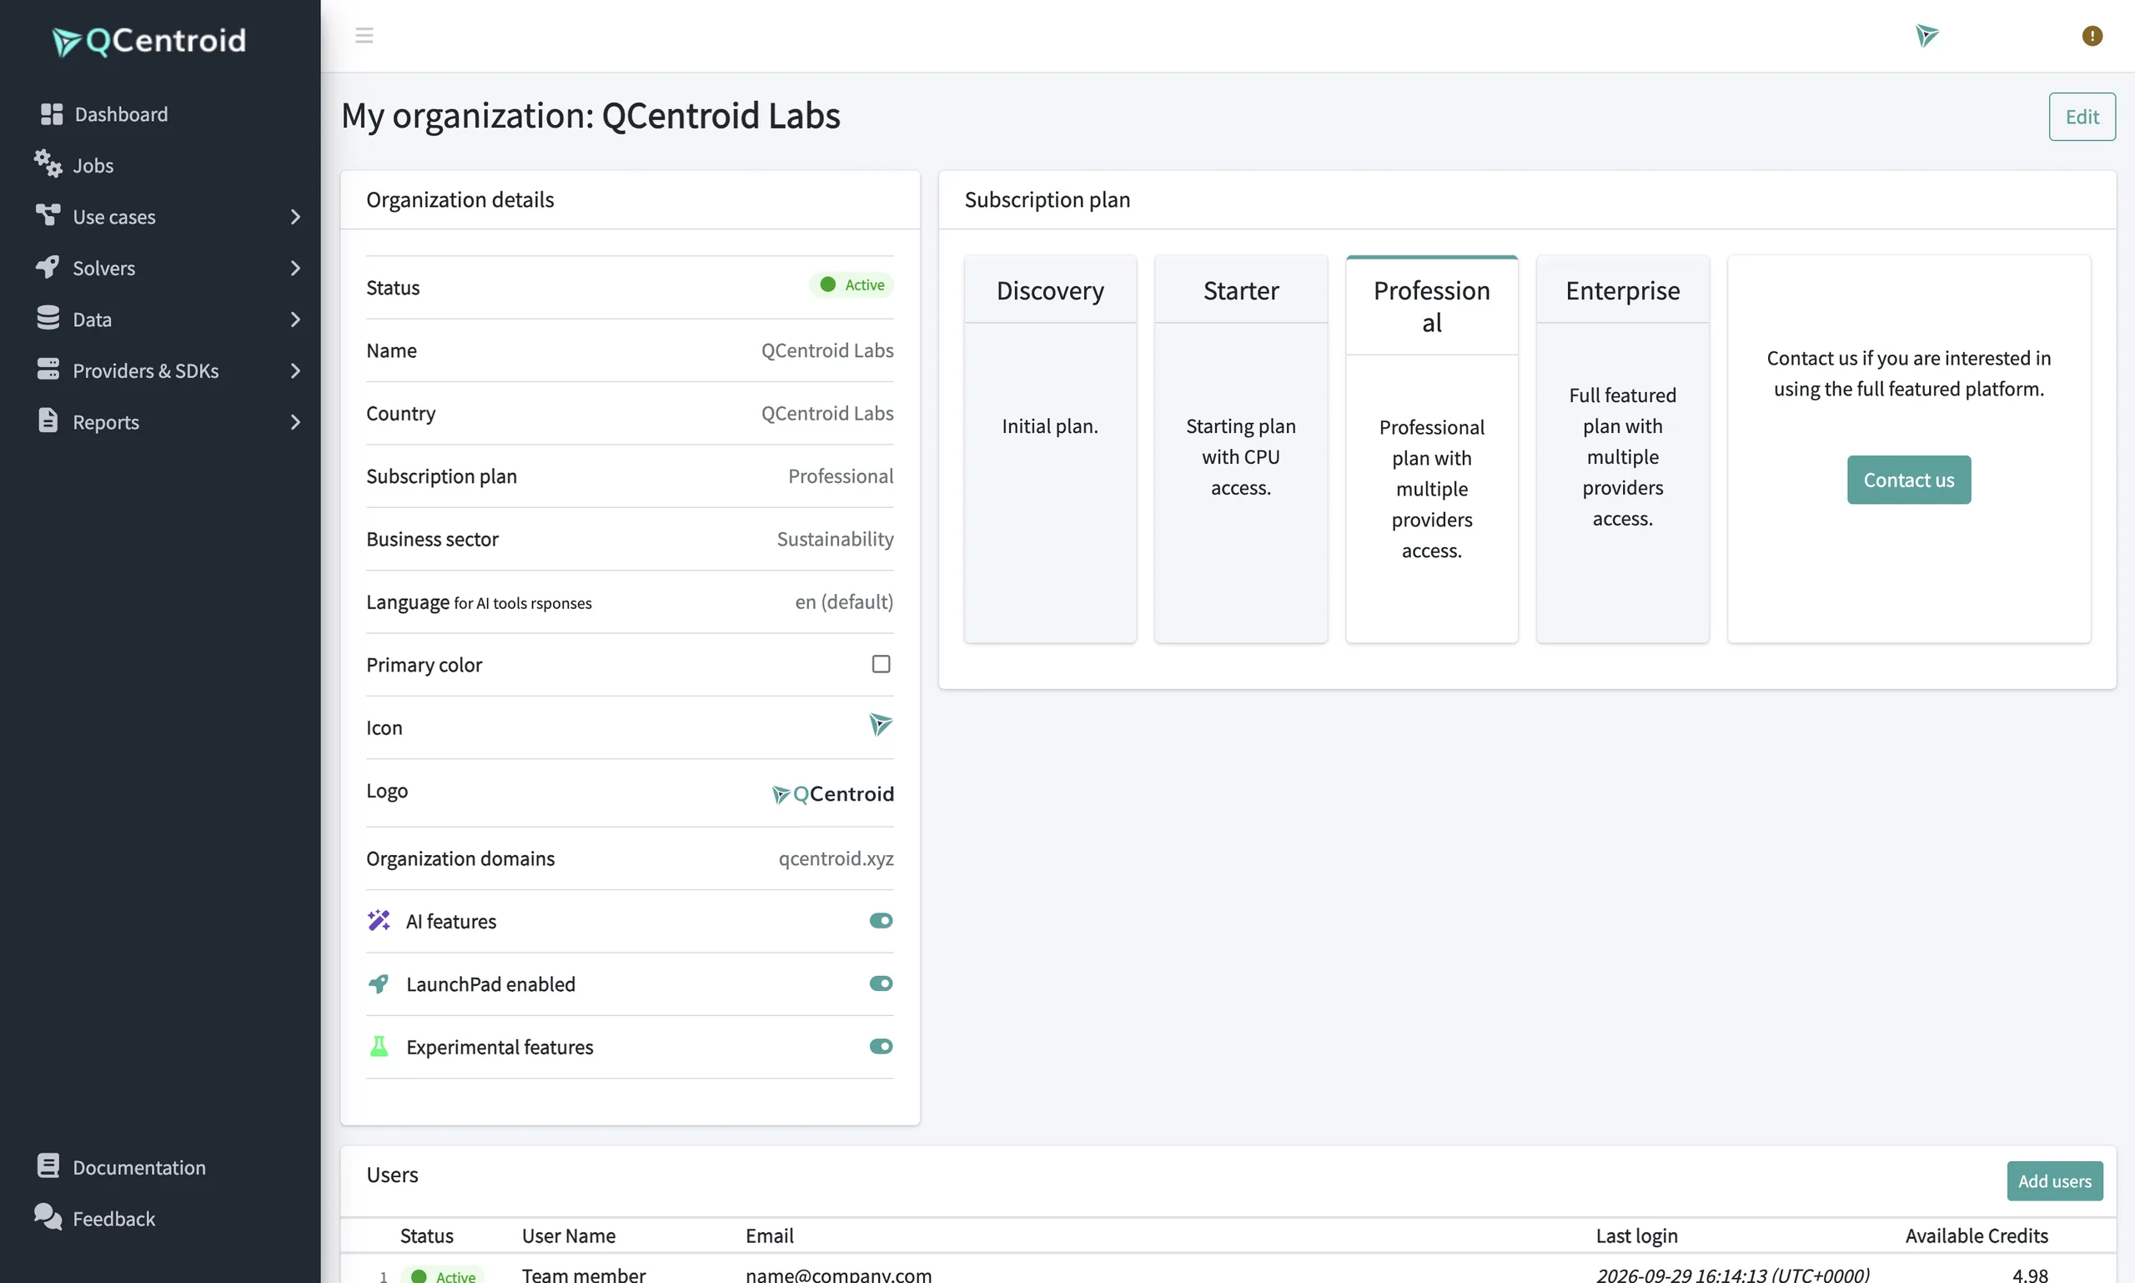Click the Primary color swatch box

click(881, 664)
